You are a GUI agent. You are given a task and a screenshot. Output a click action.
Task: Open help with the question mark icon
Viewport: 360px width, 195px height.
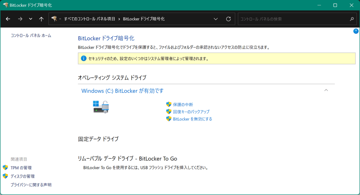tap(356, 31)
